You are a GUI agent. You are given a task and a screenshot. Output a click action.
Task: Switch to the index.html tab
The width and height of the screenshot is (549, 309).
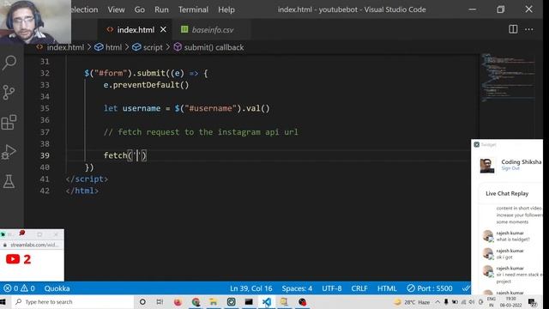point(136,30)
